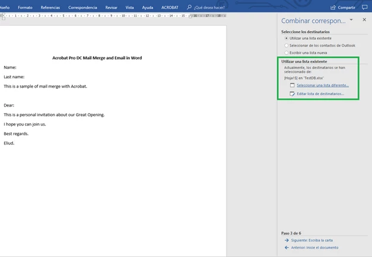The height and width of the screenshot is (257, 372).
Task: Click the Last name: line in the document
Action: coord(14,77)
